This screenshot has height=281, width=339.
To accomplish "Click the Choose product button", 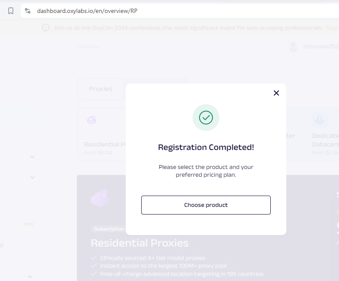I will (206, 205).
